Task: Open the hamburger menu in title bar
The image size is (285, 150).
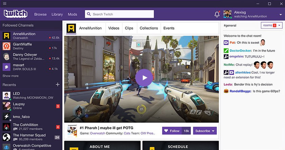Action: click(x=4, y=4)
